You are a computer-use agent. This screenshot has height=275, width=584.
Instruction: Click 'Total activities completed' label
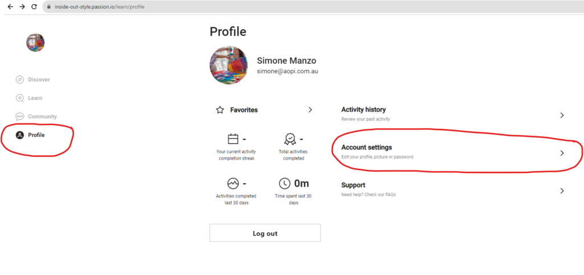tap(293, 155)
